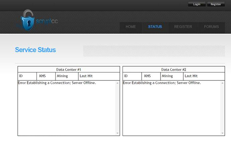The height and width of the screenshot is (142, 231).
Task: Click the Data Center #1 table title
Action: [x=69, y=69]
